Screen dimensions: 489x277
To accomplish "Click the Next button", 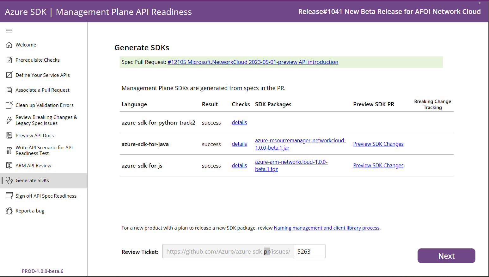I will click(446, 255).
